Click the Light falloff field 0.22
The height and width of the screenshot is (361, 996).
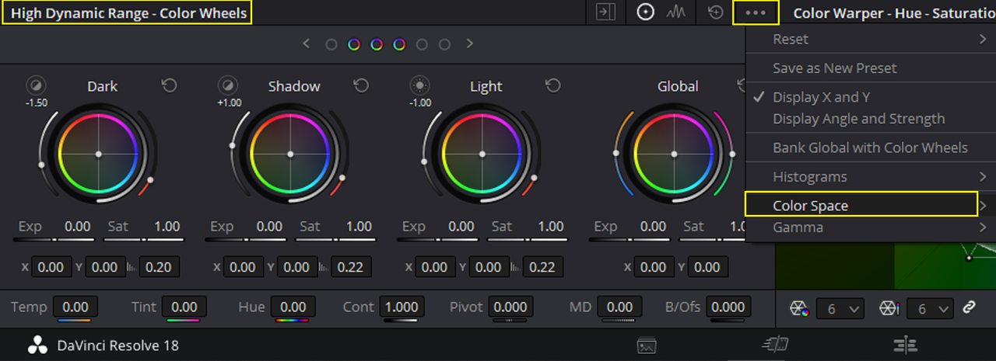[x=542, y=267]
